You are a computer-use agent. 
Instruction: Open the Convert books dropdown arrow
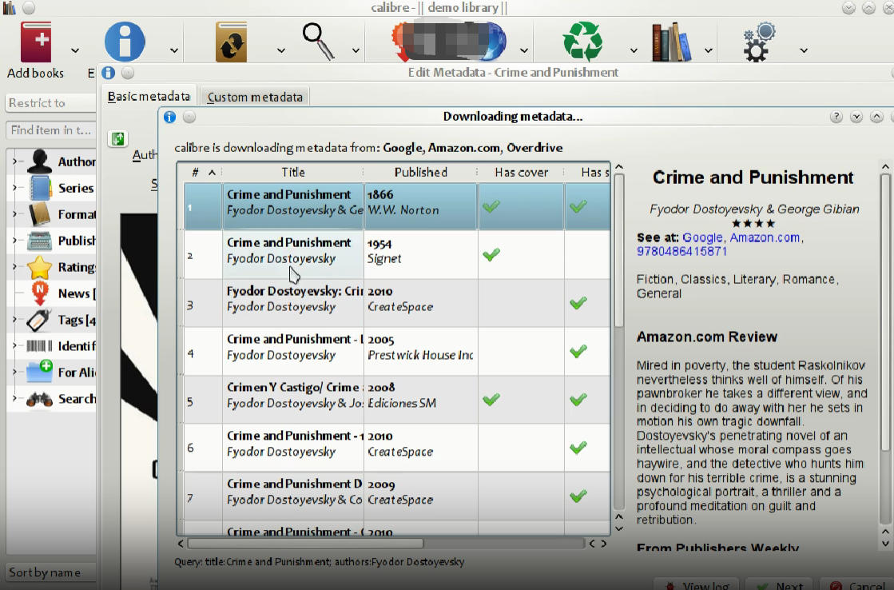pos(281,50)
